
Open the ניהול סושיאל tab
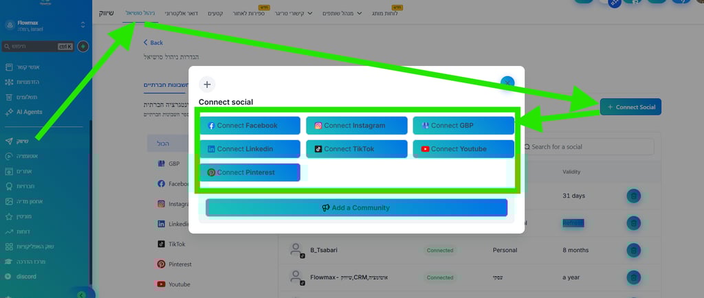click(x=139, y=14)
